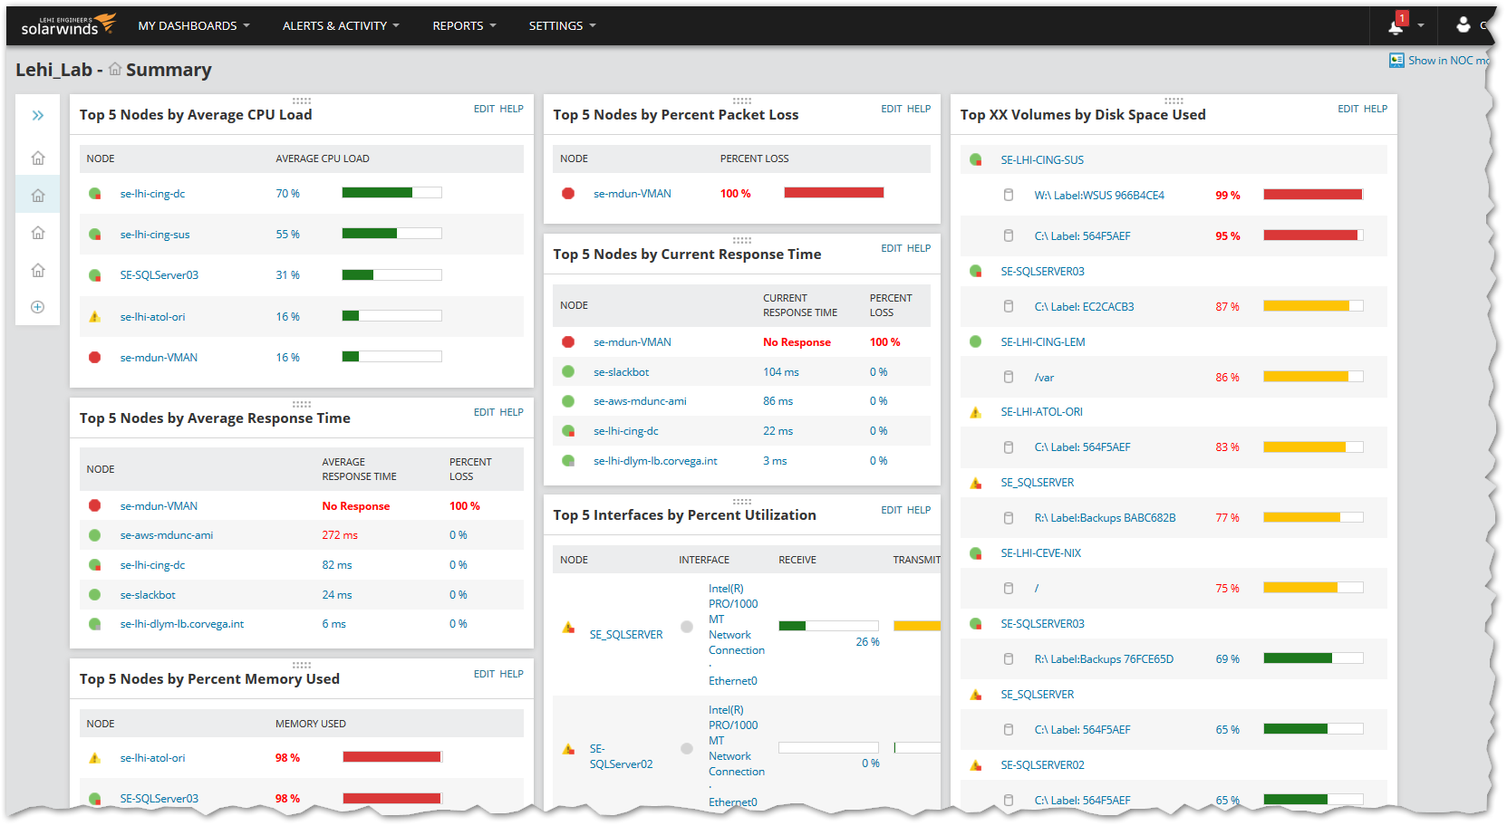The height and width of the screenshot is (826, 1507).
Task: Open the My Dashboards dropdown menu
Action: [x=193, y=25]
